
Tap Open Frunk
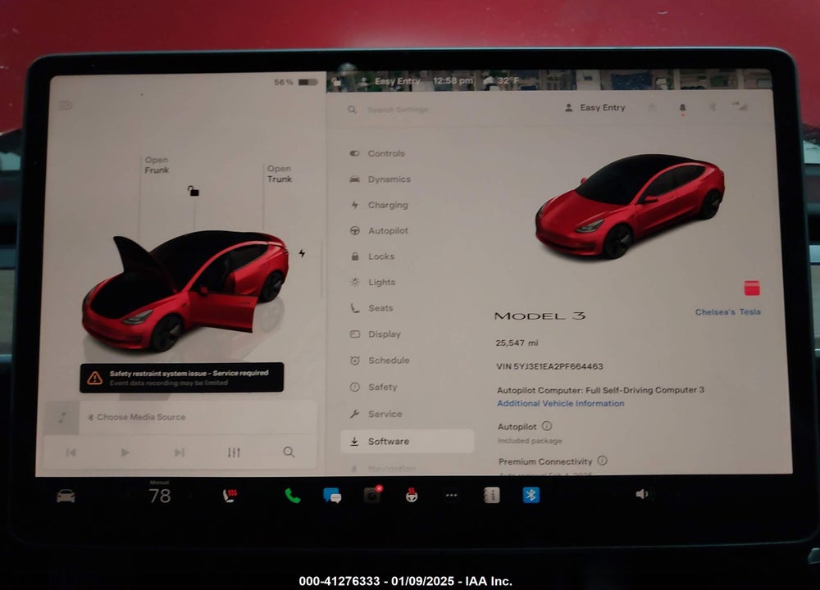(157, 166)
